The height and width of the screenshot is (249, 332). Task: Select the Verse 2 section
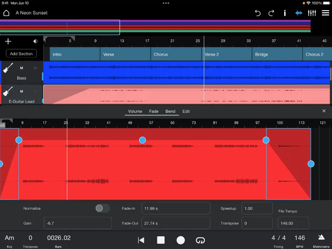227,54
